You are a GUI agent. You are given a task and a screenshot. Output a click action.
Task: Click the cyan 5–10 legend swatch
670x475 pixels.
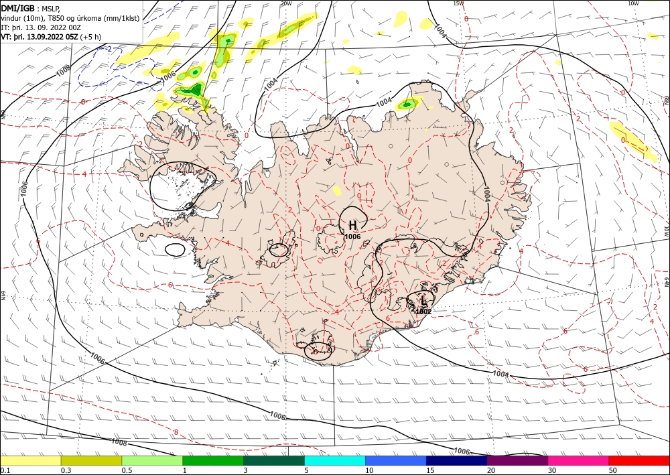point(335,460)
